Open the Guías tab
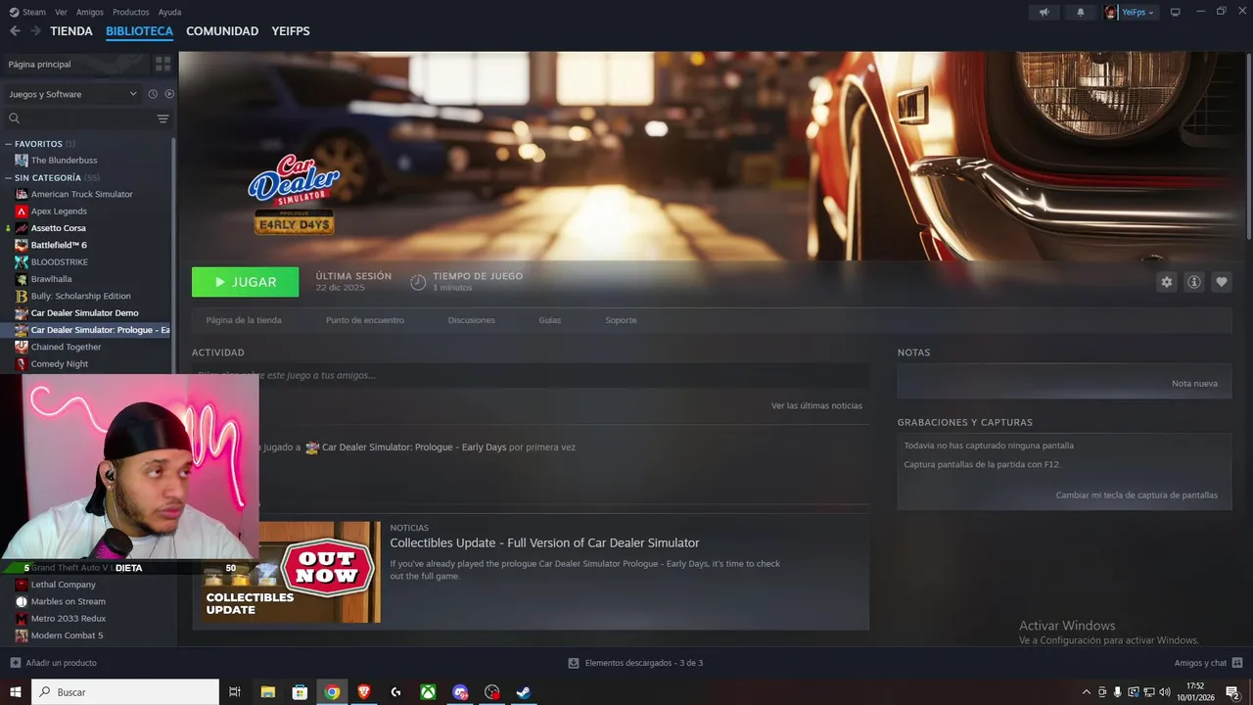 click(550, 320)
